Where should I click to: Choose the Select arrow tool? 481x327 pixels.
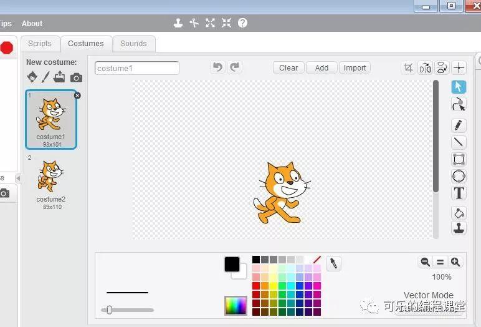[459, 87]
